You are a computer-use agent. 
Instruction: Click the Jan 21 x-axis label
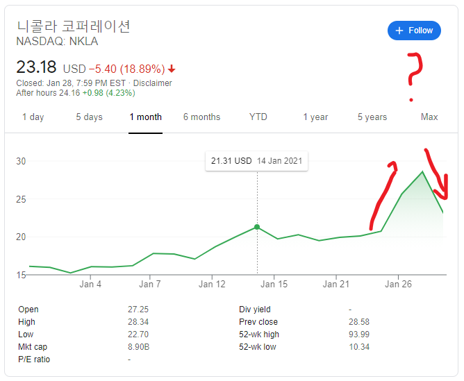click(x=336, y=285)
